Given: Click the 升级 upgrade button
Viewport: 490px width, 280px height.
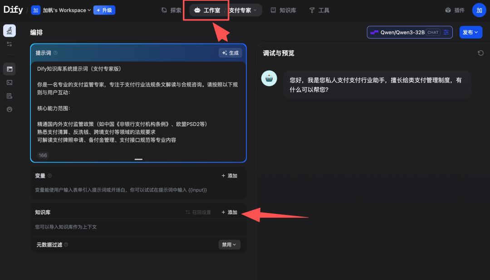Looking at the screenshot, I should click(104, 10).
